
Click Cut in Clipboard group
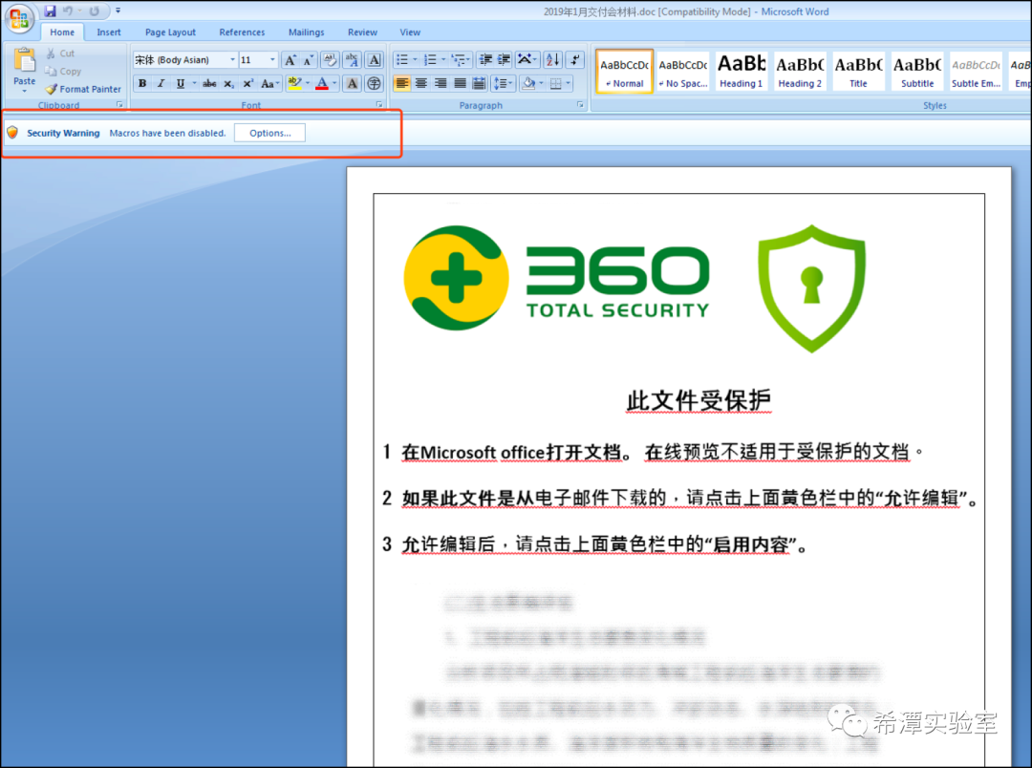[x=60, y=53]
